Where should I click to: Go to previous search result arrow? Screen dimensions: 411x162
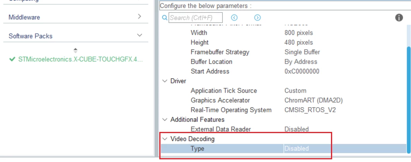tap(234, 17)
